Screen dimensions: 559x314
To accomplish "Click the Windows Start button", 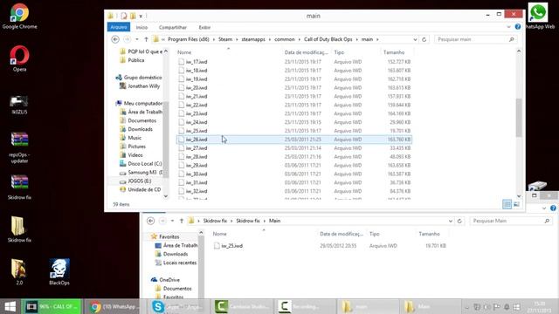I will (x=10, y=306).
